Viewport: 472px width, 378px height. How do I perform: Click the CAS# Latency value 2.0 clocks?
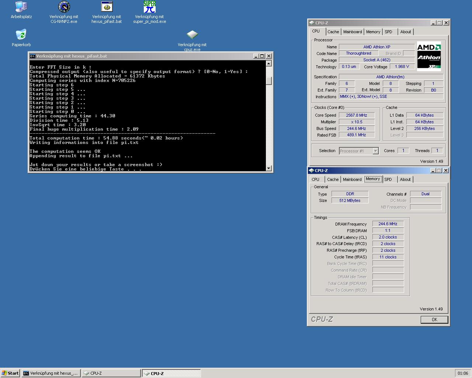point(388,237)
